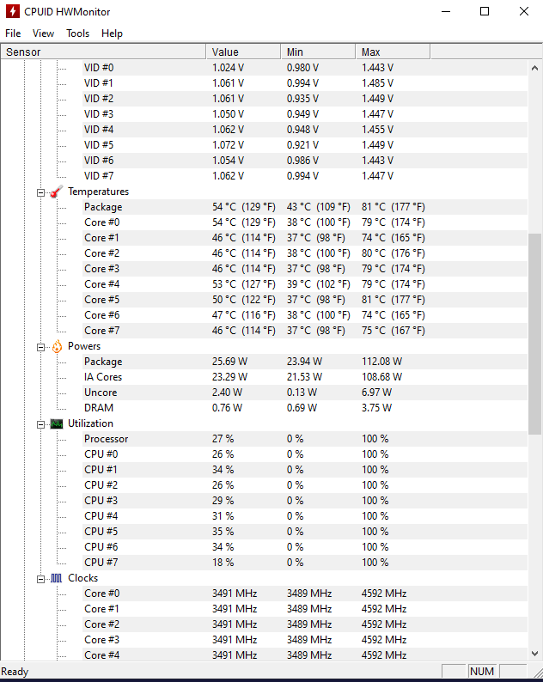This screenshot has width=543, height=682.
Task: Collapse the Powers tree node
Action: 41,347
